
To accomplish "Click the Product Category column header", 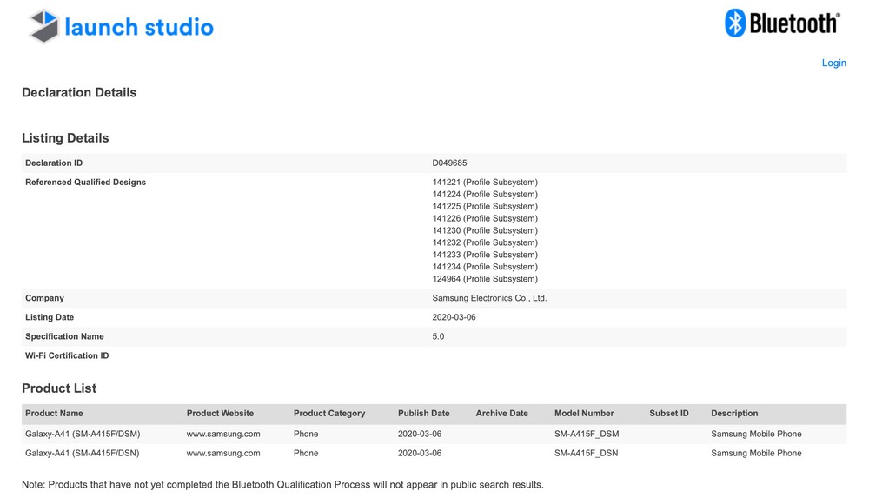I will coord(329,414).
